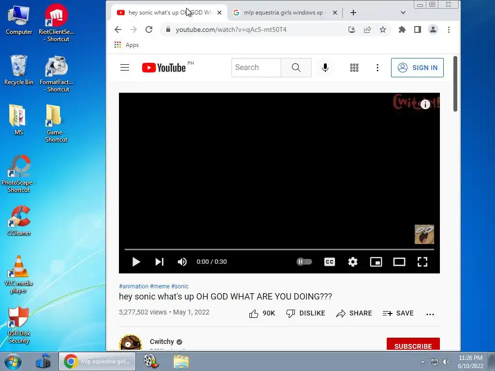Click the SHARE button
The width and height of the screenshot is (495, 371).
pos(354,313)
